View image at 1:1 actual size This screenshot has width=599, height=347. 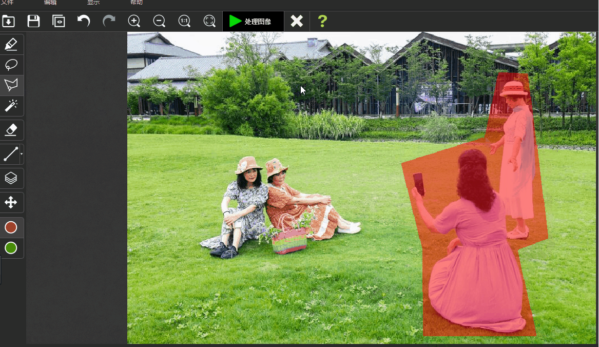pyautogui.click(x=184, y=21)
